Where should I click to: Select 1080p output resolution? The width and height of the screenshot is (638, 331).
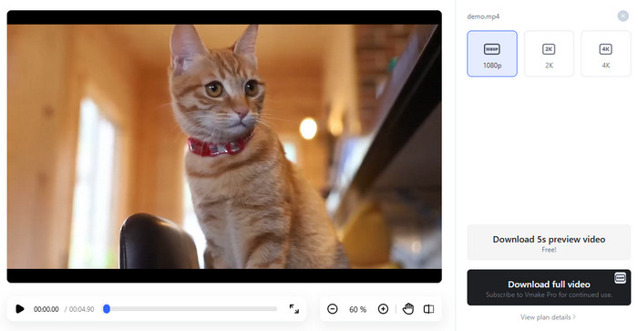point(492,53)
